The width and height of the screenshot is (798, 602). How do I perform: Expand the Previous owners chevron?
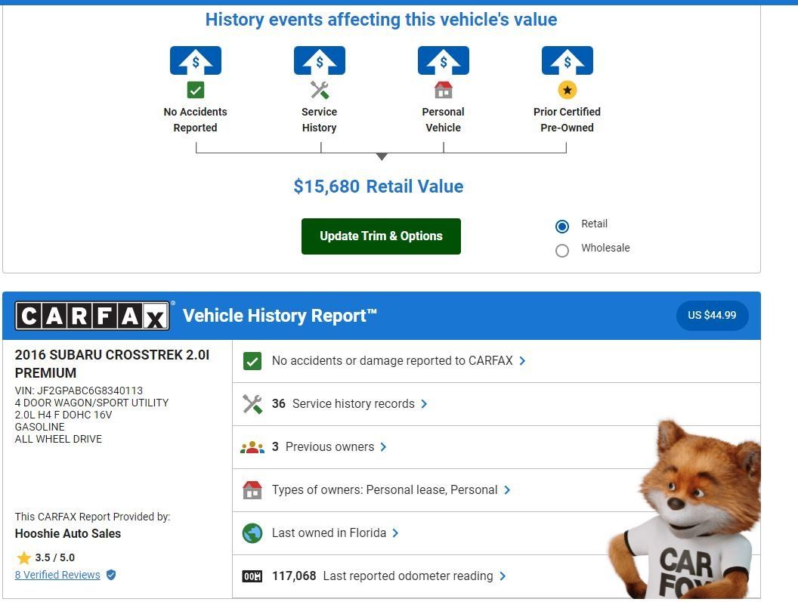coord(384,447)
